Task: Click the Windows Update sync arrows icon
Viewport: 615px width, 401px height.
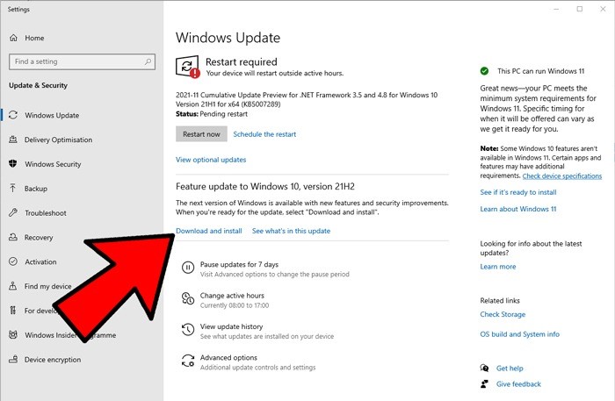Action: 13,115
